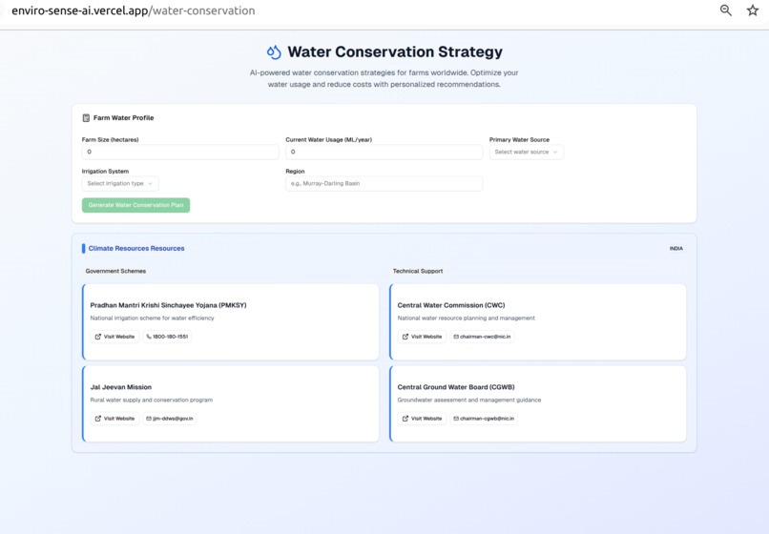
Task: Click Generate Water Conservation Plan button
Action: pyautogui.click(x=135, y=205)
